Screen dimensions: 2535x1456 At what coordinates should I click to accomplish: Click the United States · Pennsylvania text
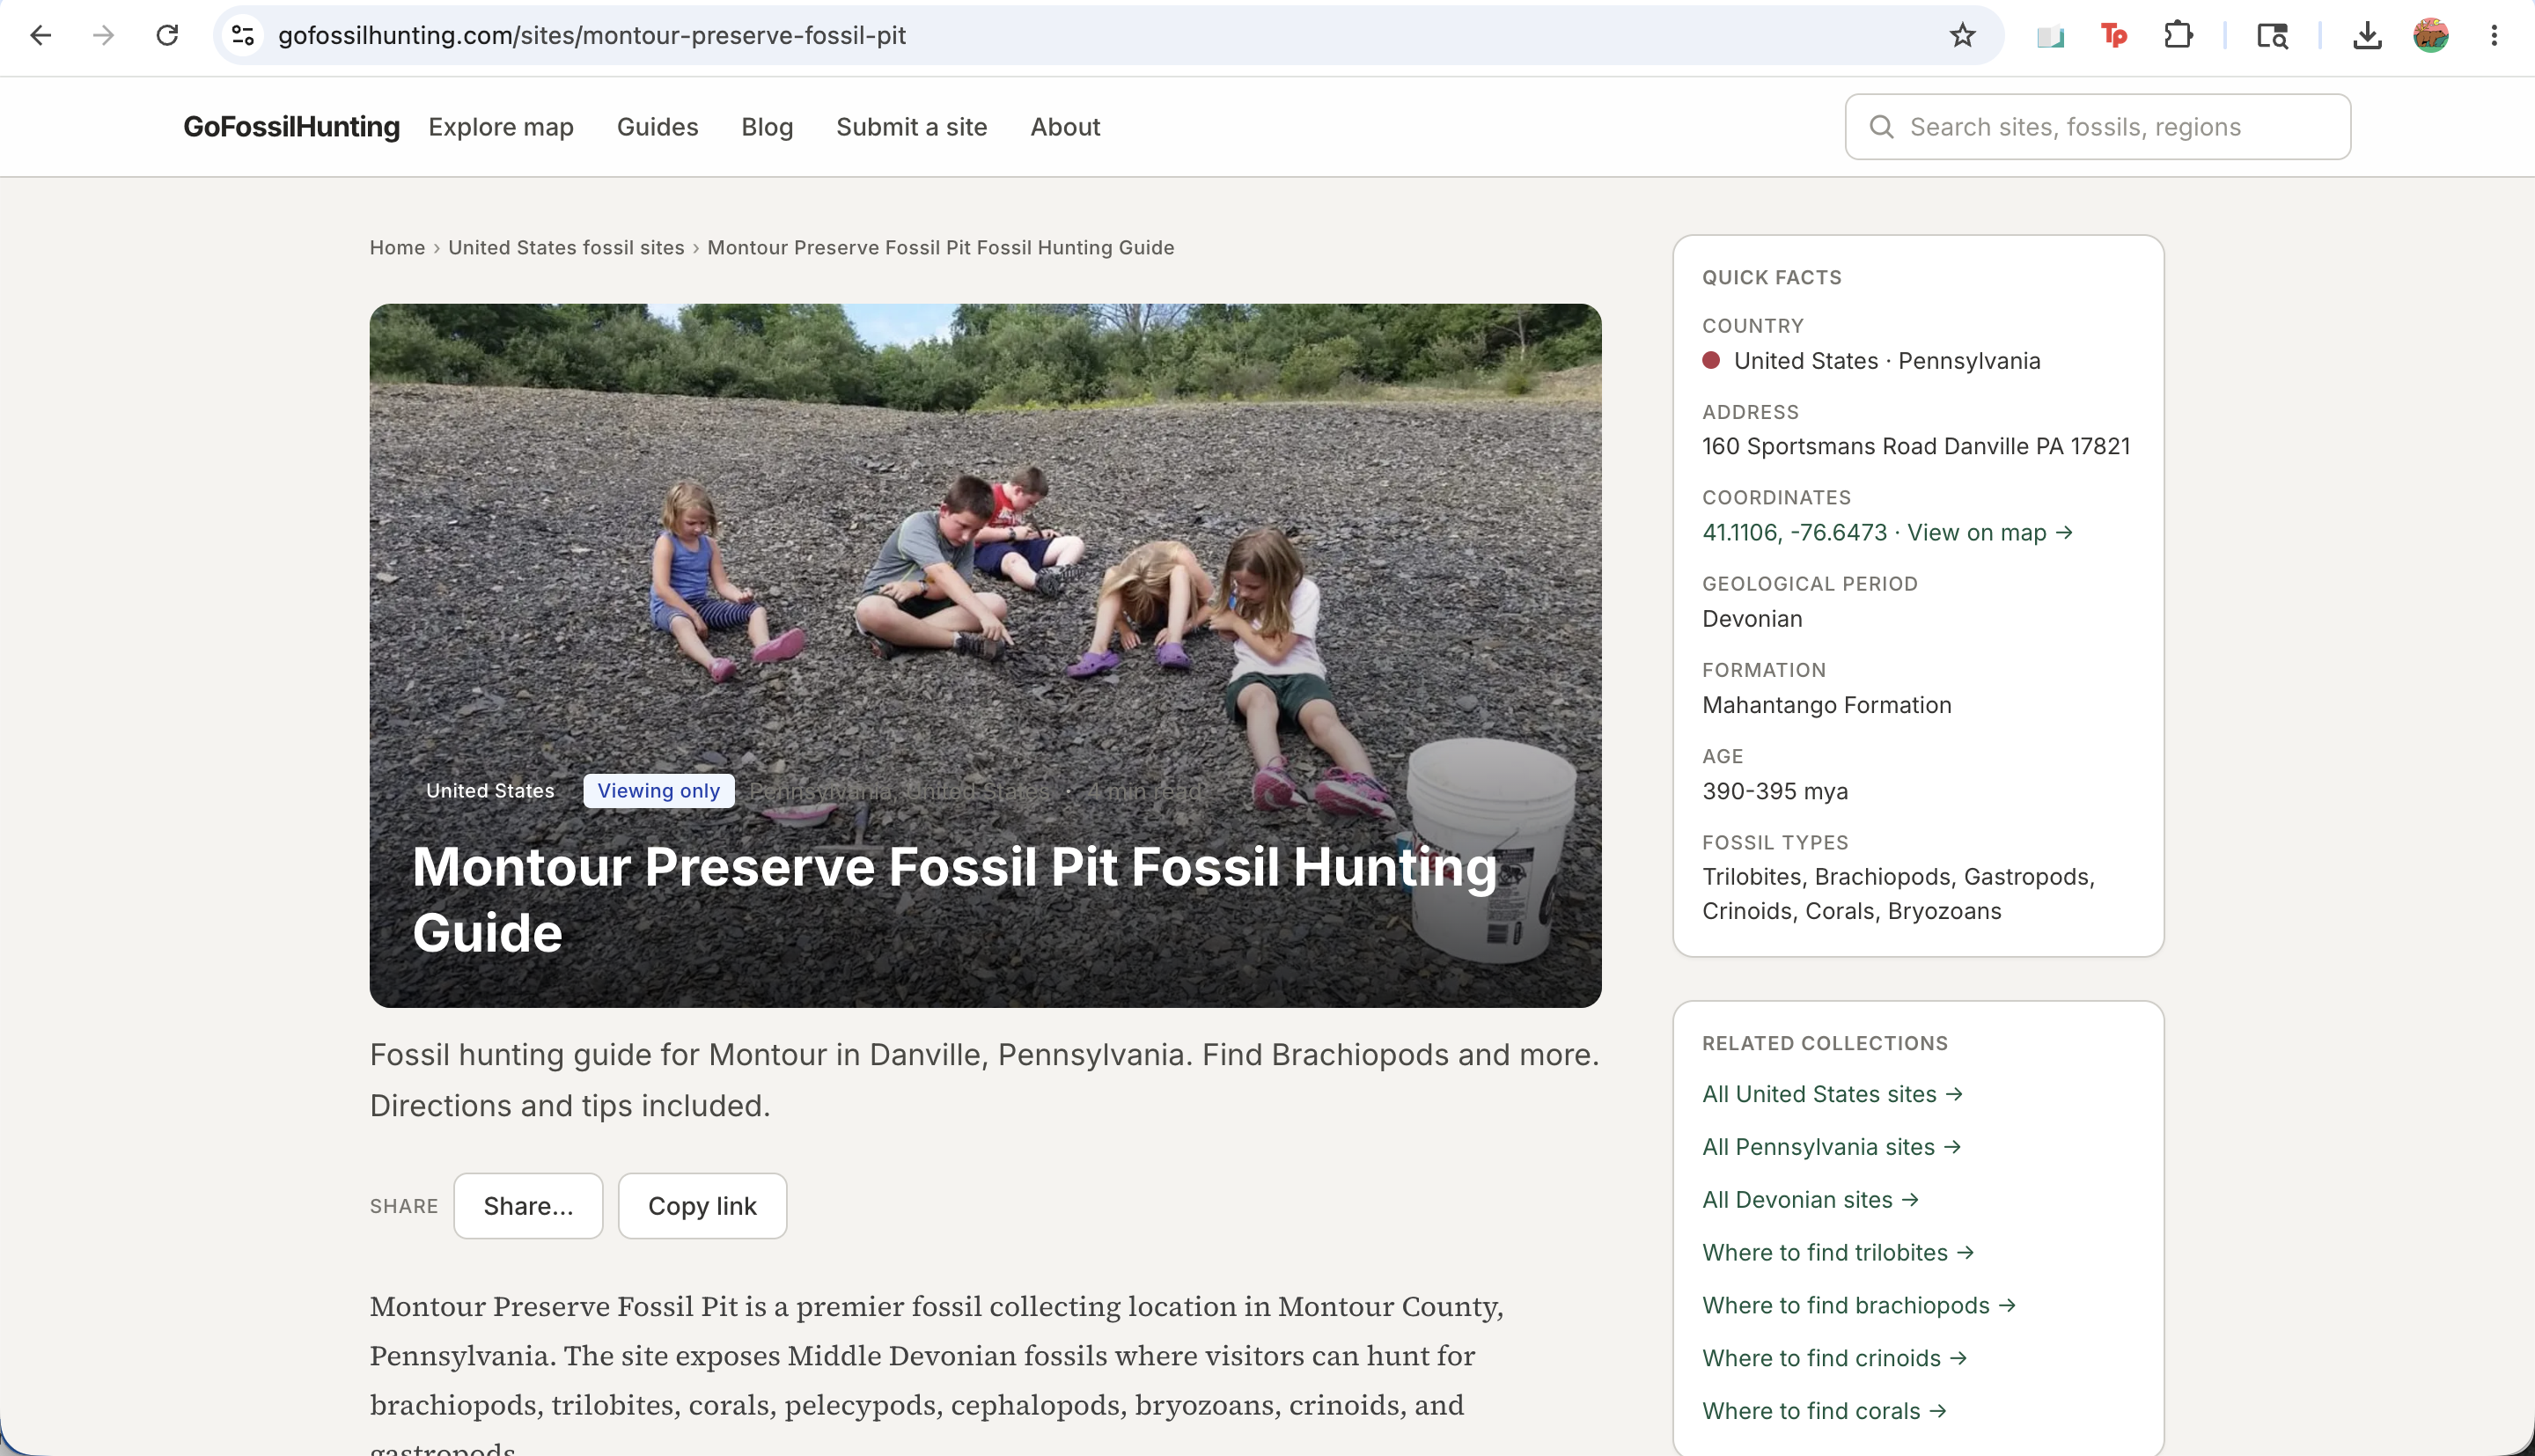click(x=1887, y=361)
